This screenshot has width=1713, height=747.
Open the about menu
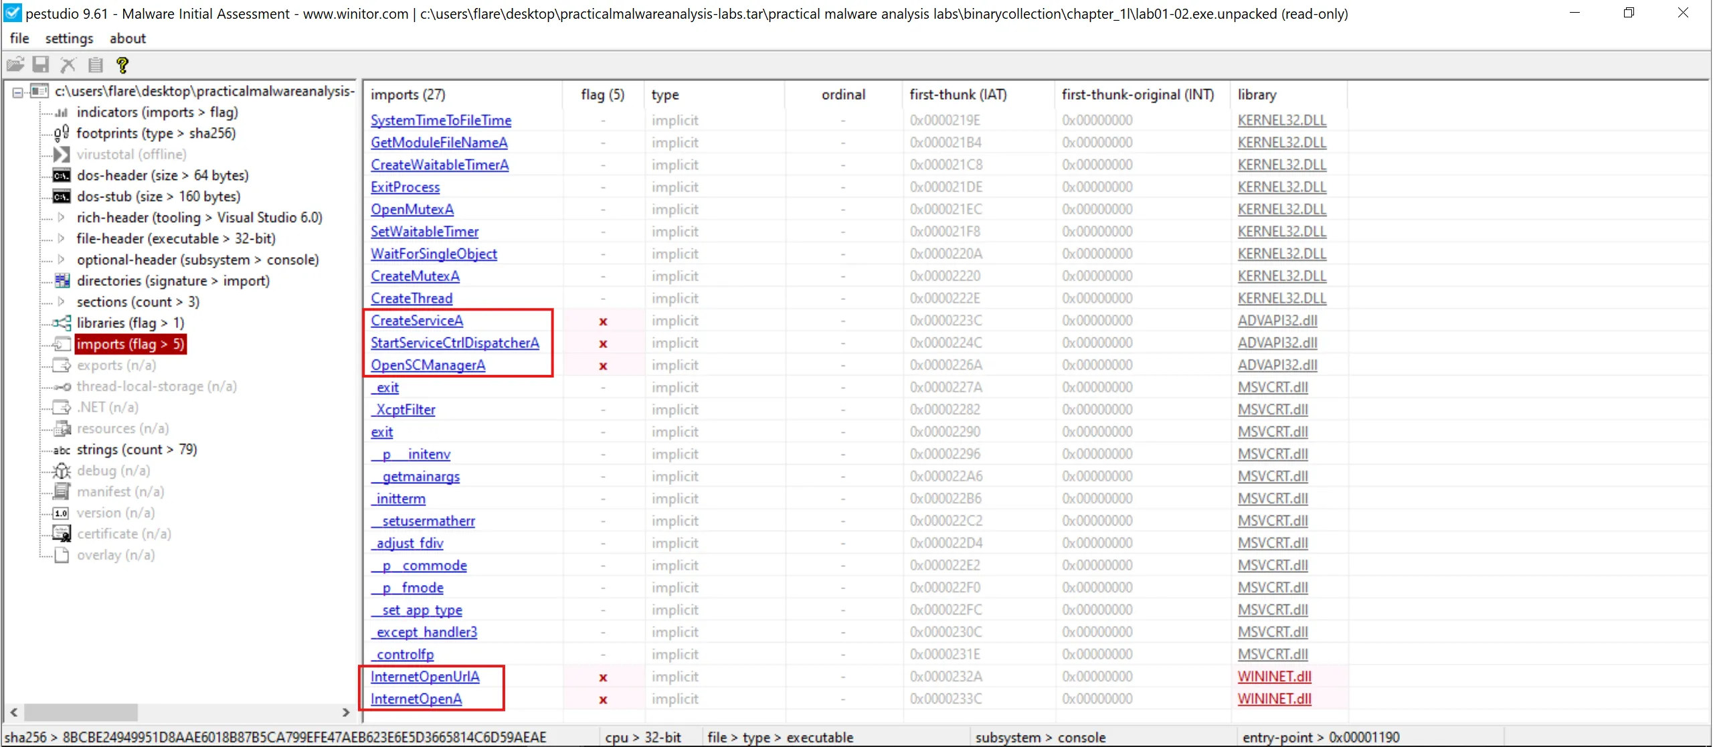click(127, 38)
